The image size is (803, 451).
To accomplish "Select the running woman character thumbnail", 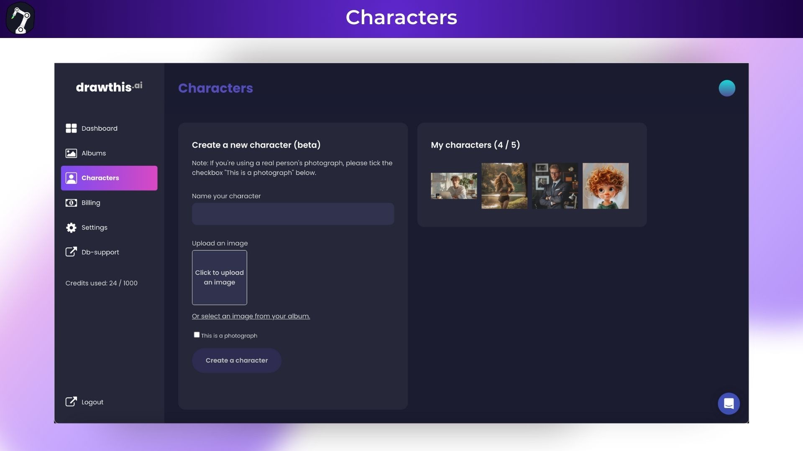I will tap(504, 186).
